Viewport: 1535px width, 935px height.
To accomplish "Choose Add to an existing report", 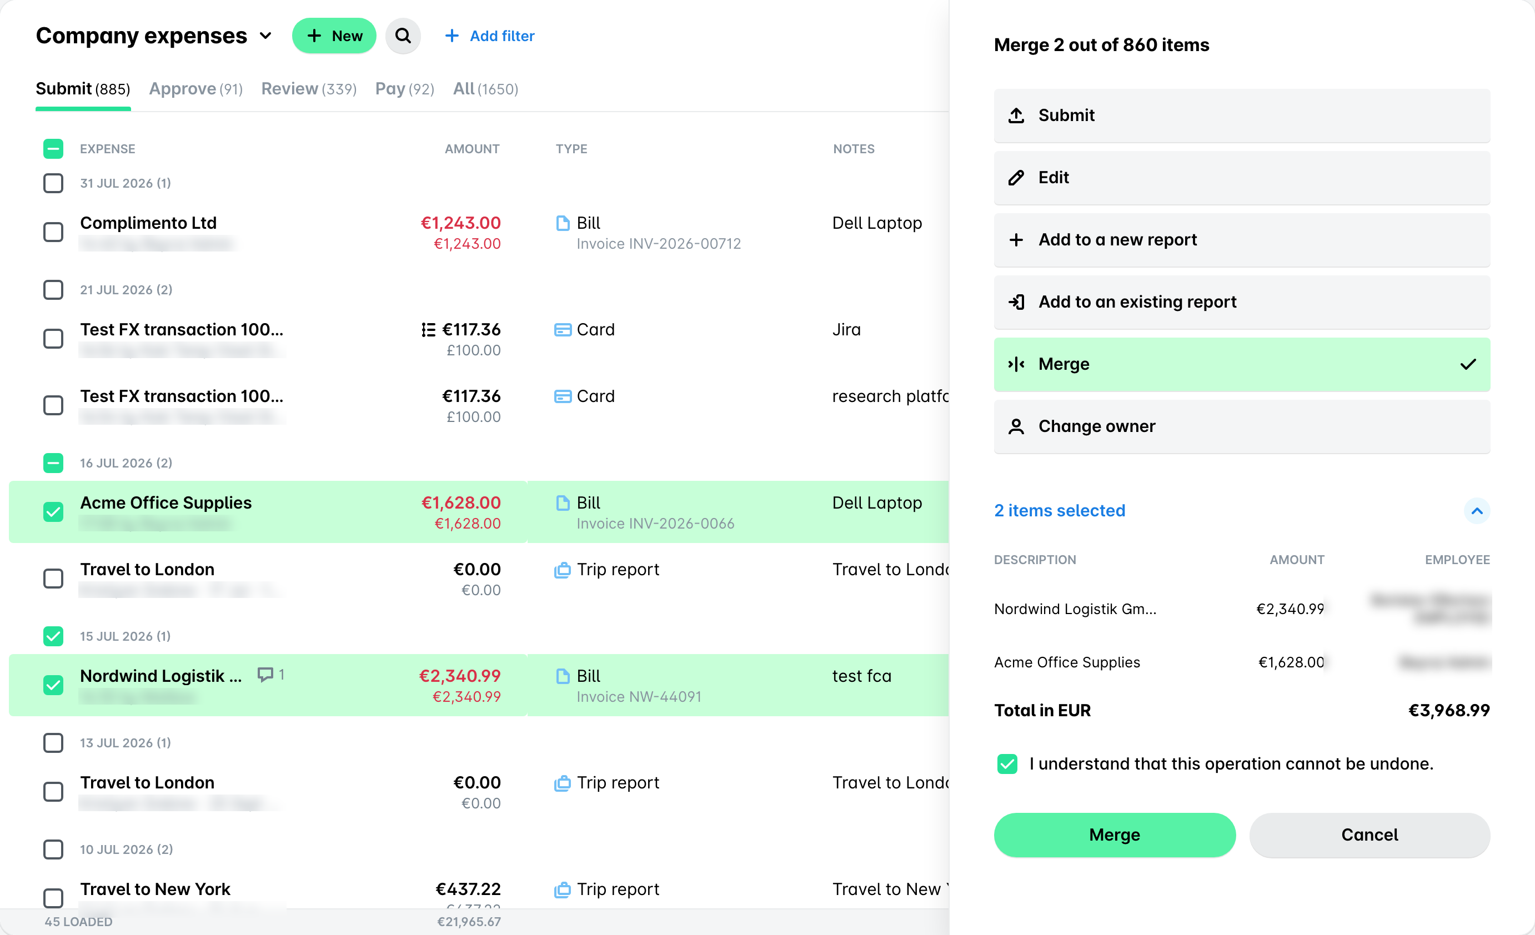I will pyautogui.click(x=1242, y=302).
